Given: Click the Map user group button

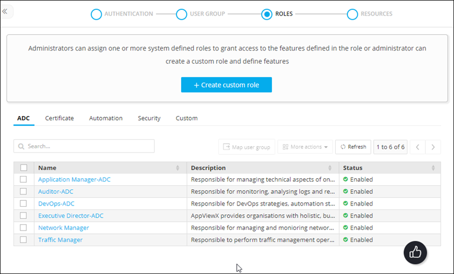Looking at the screenshot, I should click(247, 147).
